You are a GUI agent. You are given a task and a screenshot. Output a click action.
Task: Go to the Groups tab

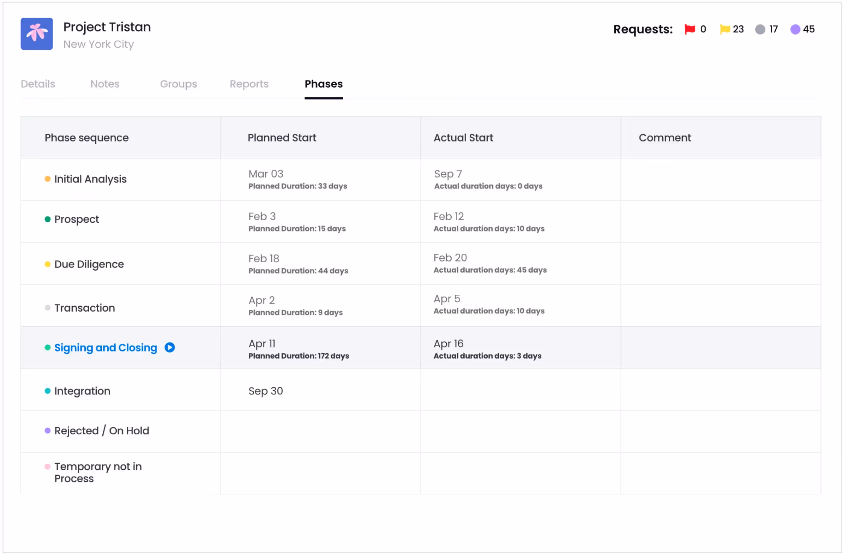click(x=178, y=84)
